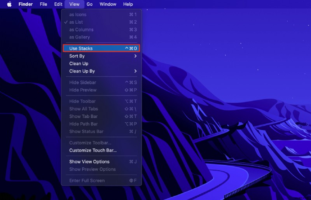The height and width of the screenshot is (200, 311).
Task: Click the checked as List option
Action: point(101,22)
